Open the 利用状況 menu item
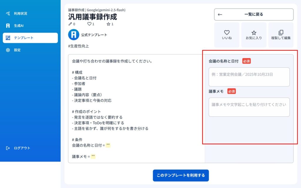The image size is (301, 188). pyautogui.click(x=21, y=13)
